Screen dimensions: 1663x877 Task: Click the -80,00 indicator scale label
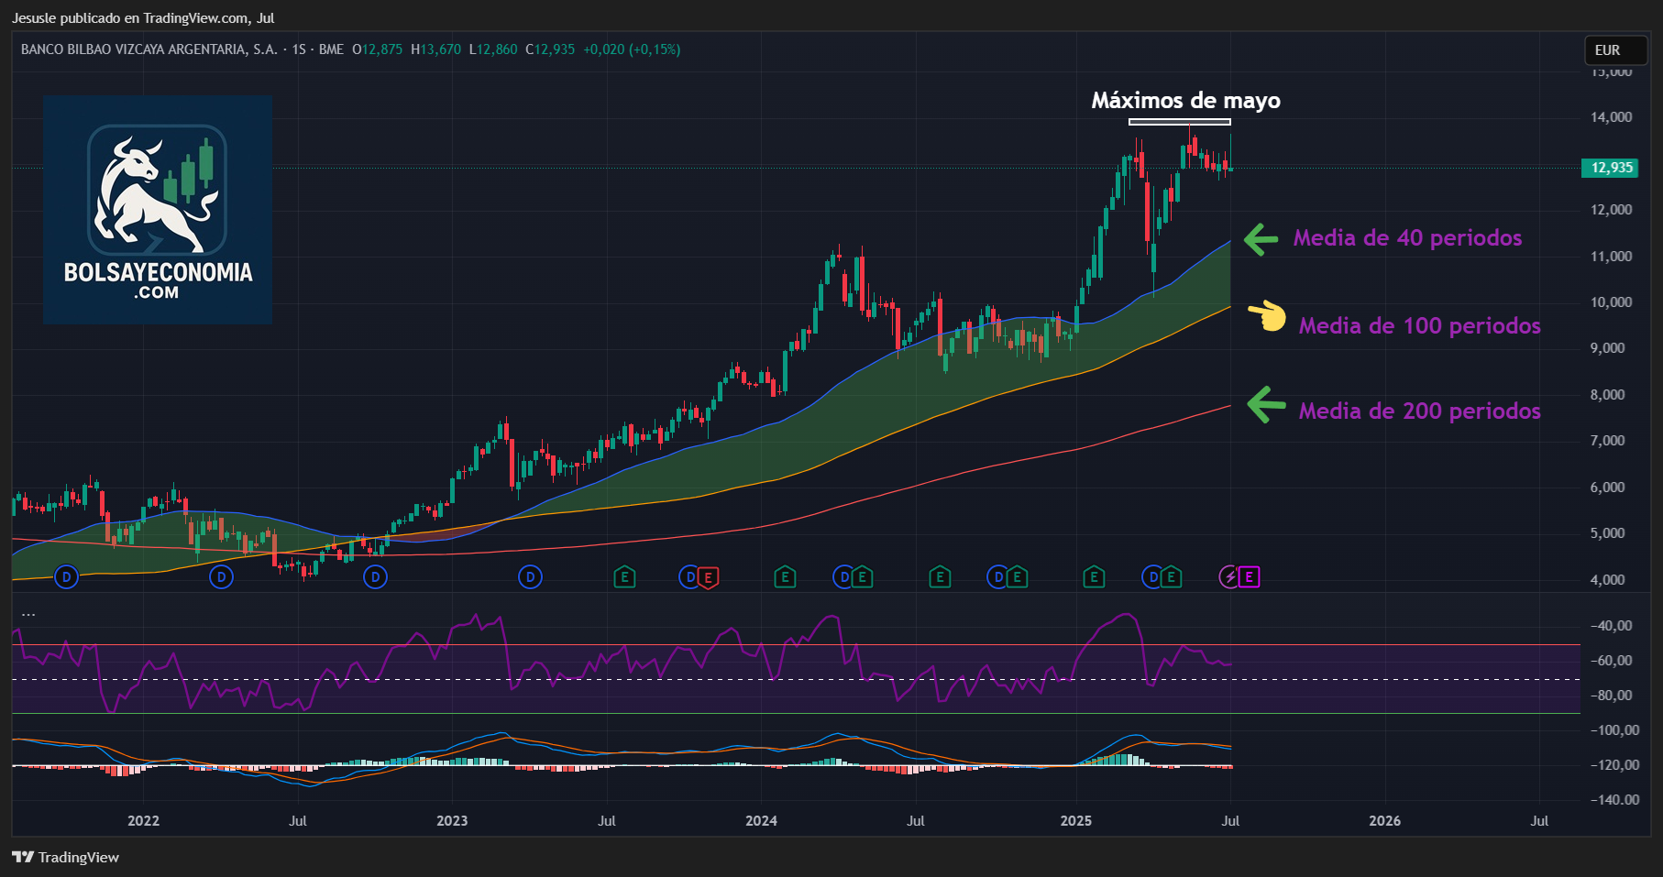coord(1613,696)
